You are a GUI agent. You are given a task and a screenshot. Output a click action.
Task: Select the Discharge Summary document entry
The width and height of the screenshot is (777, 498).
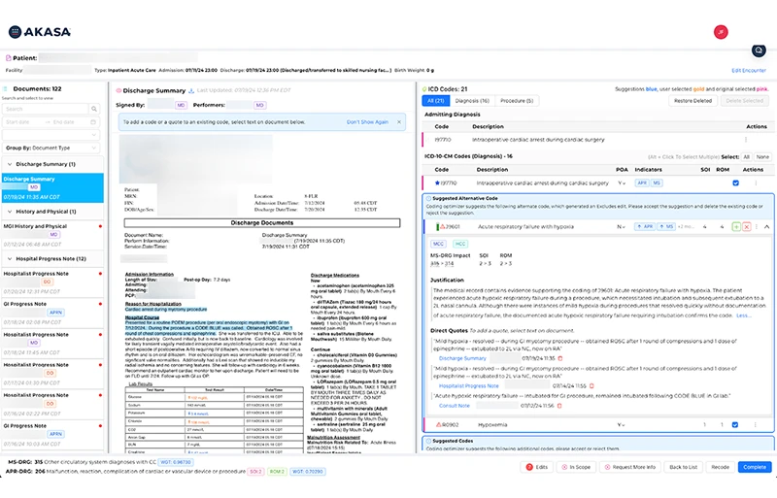click(x=52, y=187)
